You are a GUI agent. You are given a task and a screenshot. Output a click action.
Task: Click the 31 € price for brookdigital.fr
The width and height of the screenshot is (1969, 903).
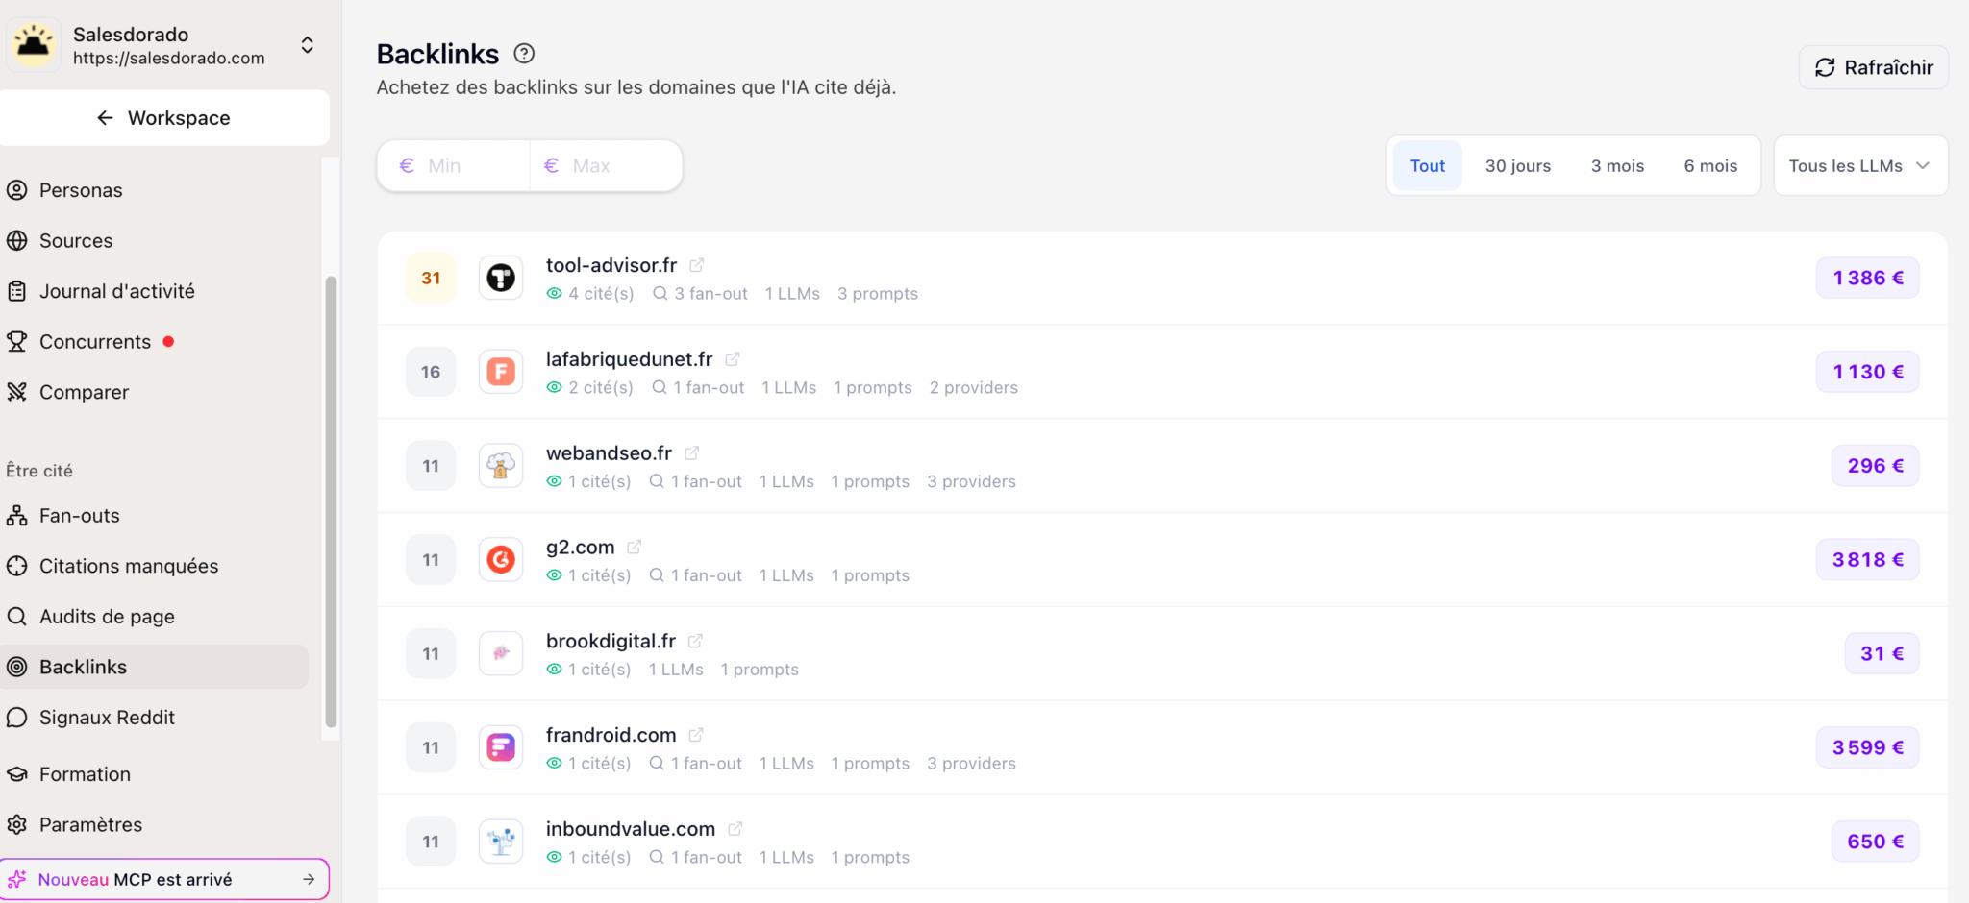tap(1882, 653)
